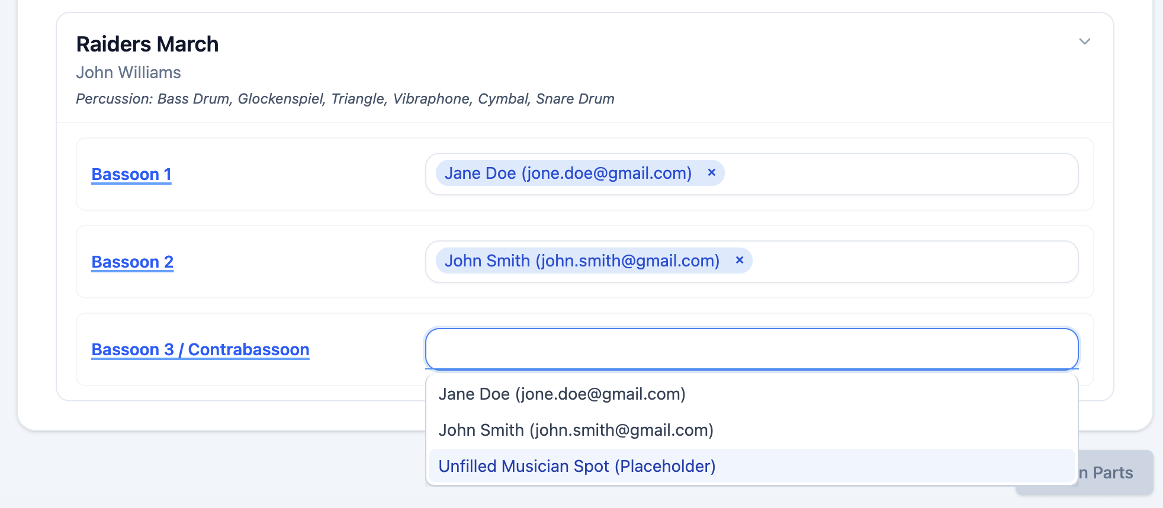This screenshot has width=1163, height=508.
Task: Open the Bassoon 1 part link
Action: tap(131, 174)
